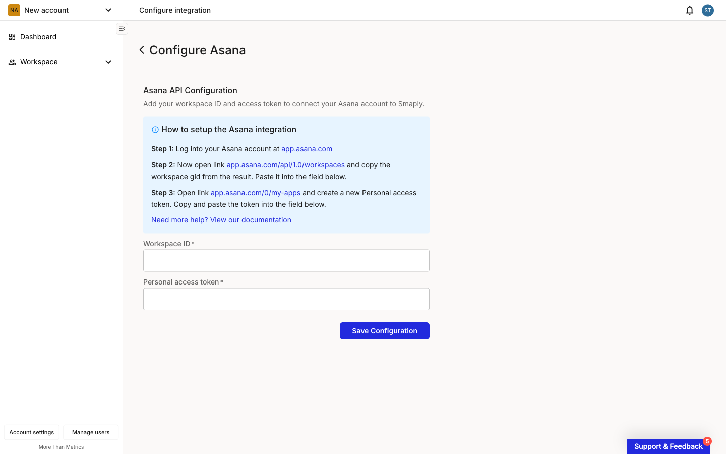726x454 pixels.
Task: Click the Asana API Configuration heading
Action: point(190,90)
